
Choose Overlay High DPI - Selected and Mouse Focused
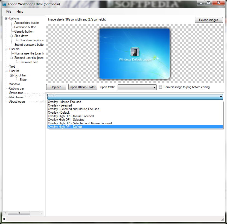coord(135,123)
